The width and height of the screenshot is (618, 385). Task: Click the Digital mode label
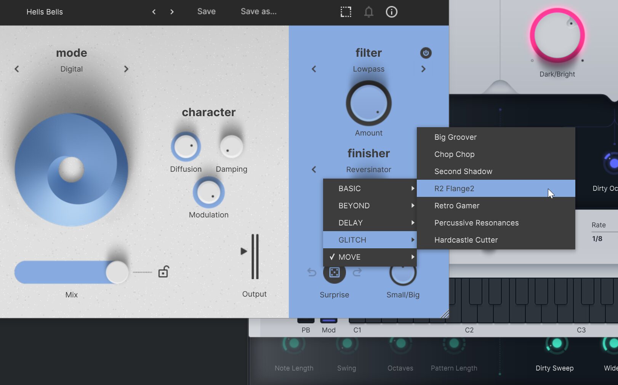point(71,69)
